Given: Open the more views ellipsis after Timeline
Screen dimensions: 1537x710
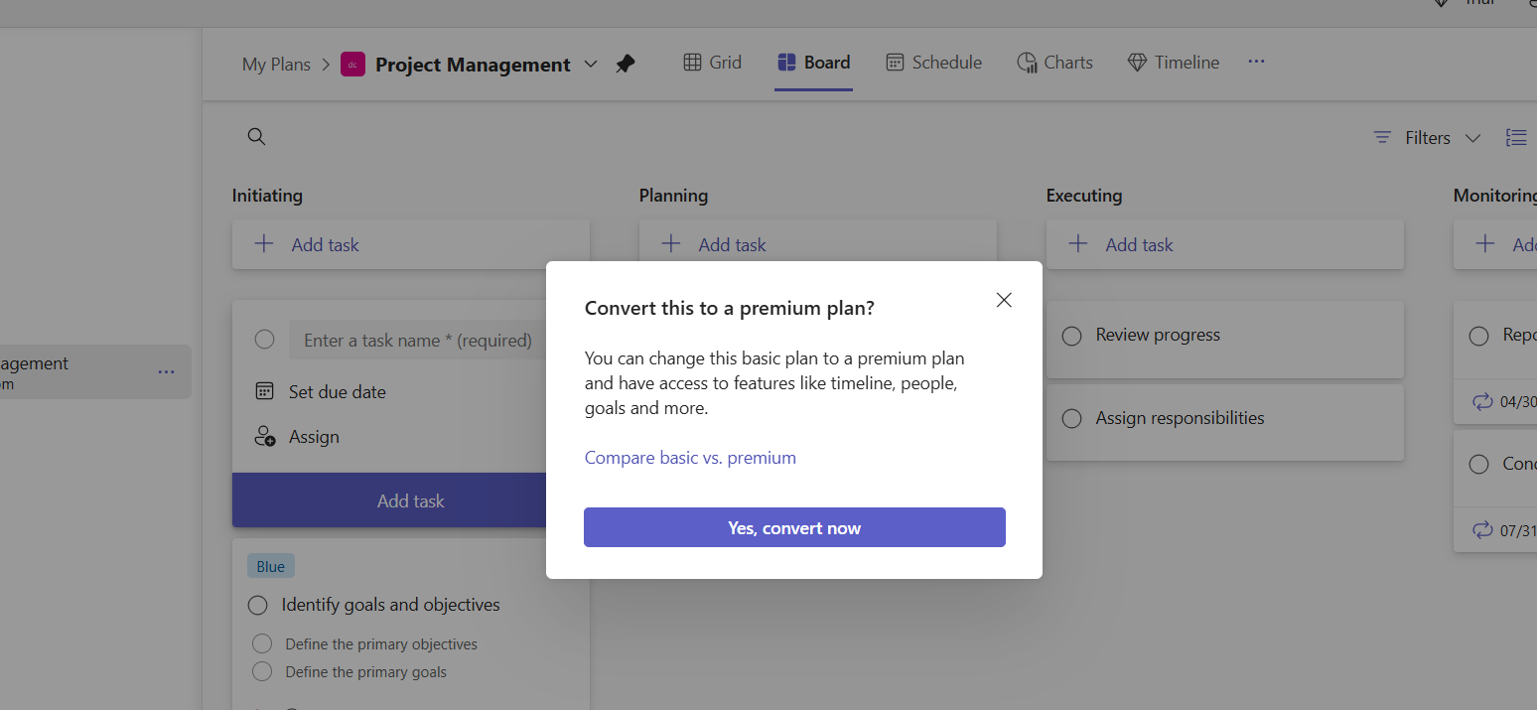Looking at the screenshot, I should 1256,62.
